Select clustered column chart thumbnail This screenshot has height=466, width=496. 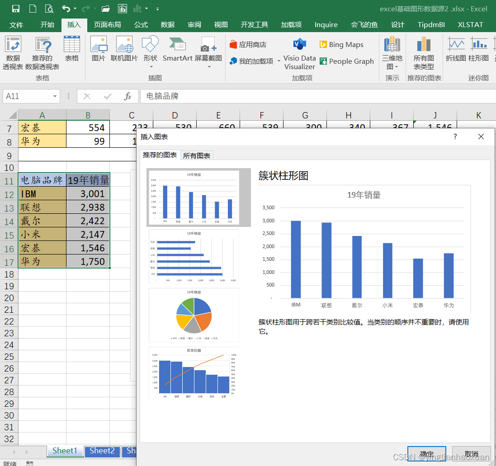pos(194,198)
